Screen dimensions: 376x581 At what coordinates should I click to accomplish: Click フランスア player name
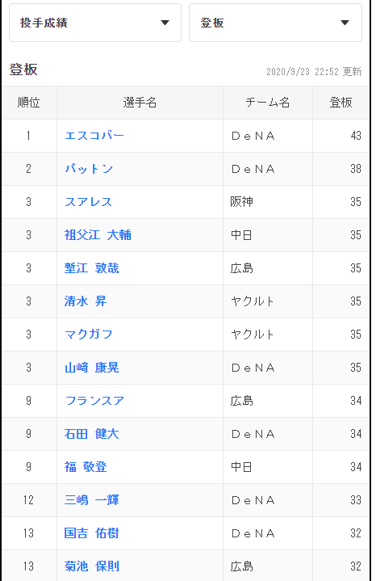(94, 401)
